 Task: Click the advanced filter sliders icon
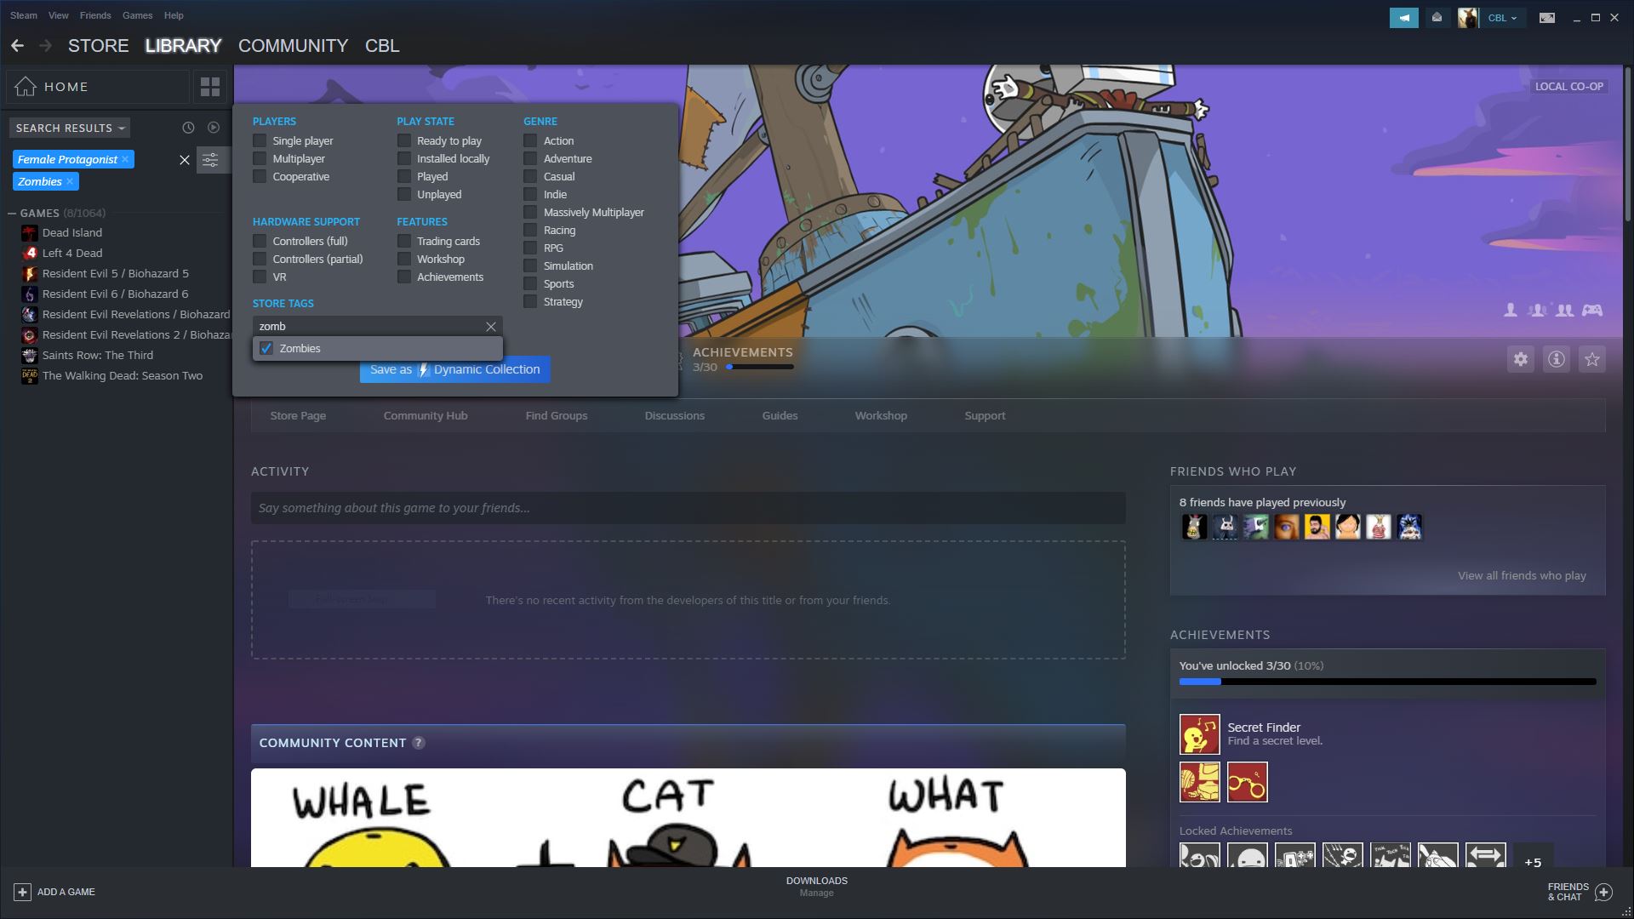pos(210,159)
